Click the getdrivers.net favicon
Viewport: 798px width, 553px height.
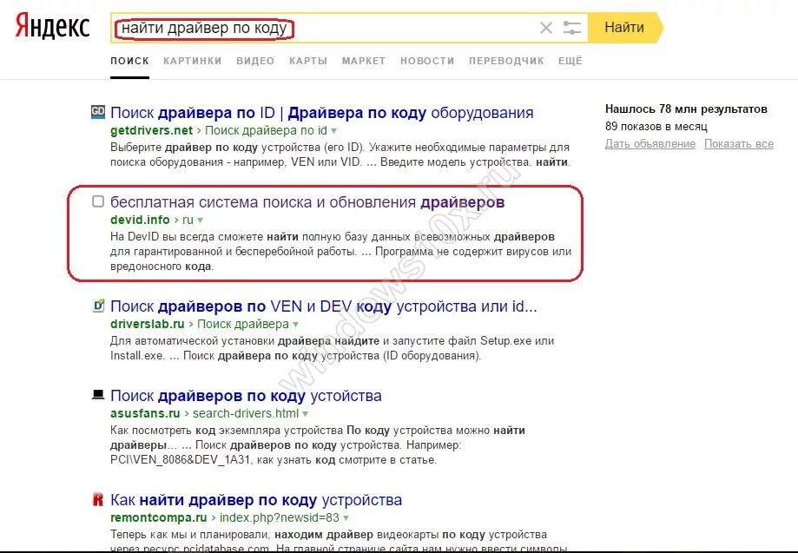point(98,112)
